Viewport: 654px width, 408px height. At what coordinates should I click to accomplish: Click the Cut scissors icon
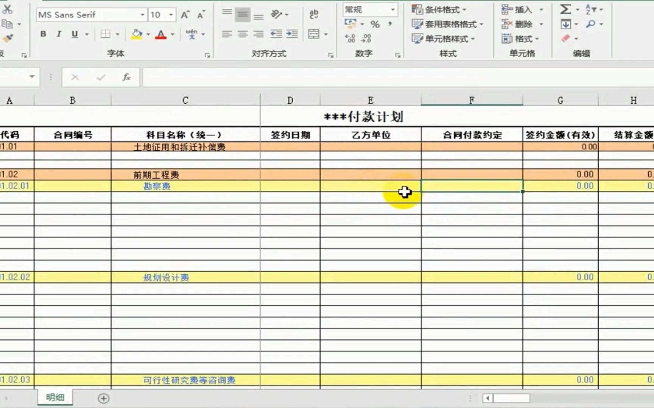7,9
